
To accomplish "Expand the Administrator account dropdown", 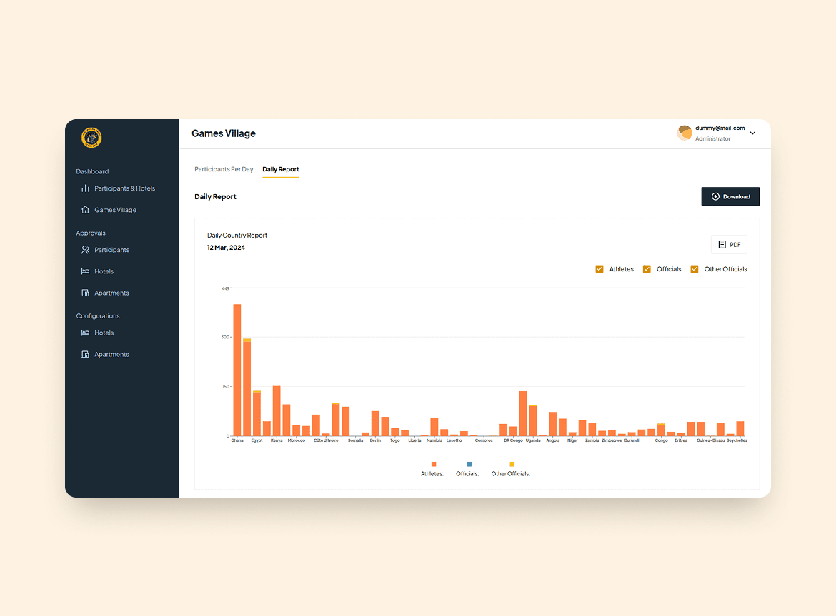I will pos(752,133).
